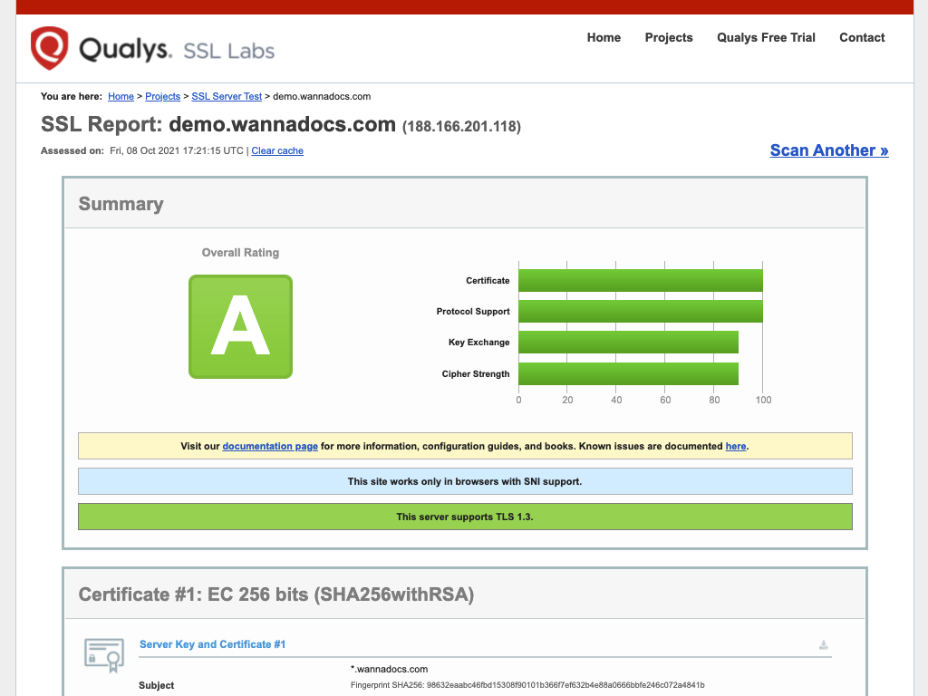This screenshot has width=928, height=696.
Task: Click the certificate document icon
Action: tap(104, 654)
